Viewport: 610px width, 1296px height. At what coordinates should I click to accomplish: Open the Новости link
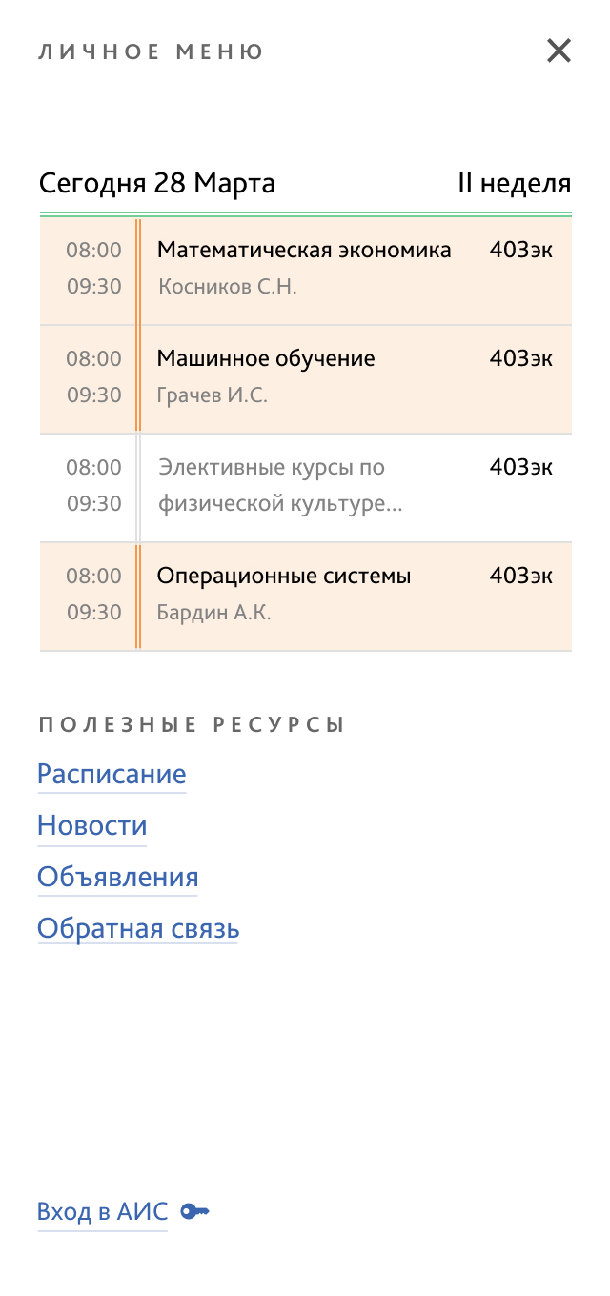(92, 825)
